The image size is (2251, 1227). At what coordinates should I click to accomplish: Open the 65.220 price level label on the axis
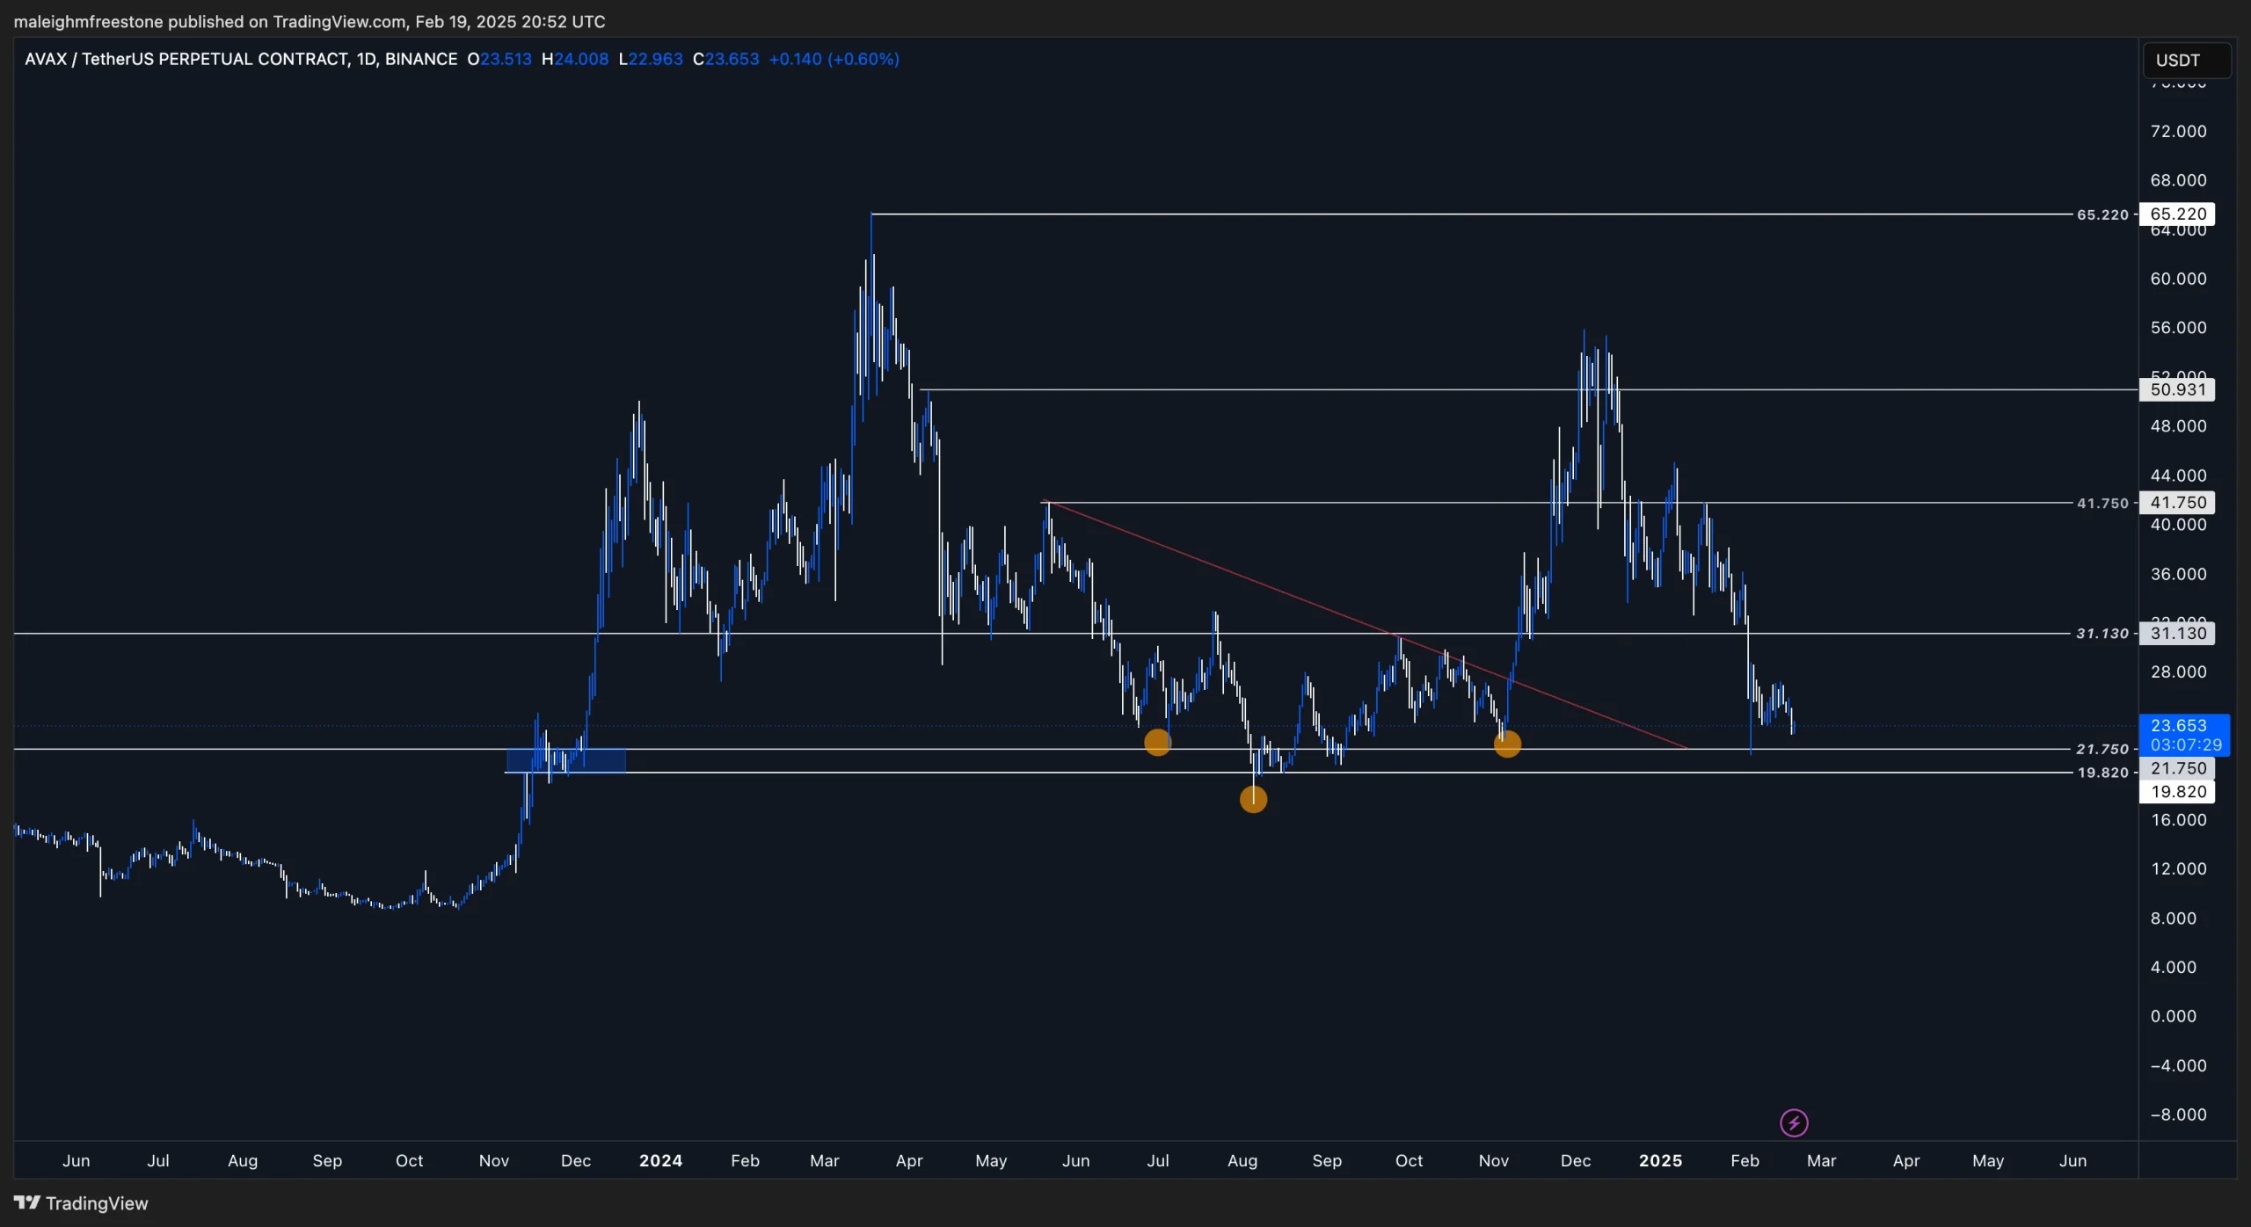click(2176, 214)
